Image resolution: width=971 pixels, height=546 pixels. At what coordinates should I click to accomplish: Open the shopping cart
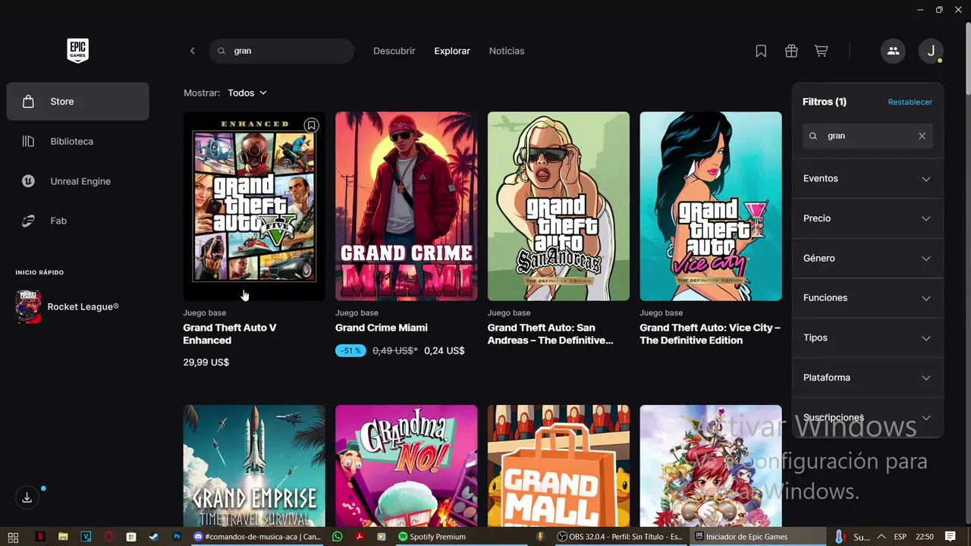tap(821, 51)
